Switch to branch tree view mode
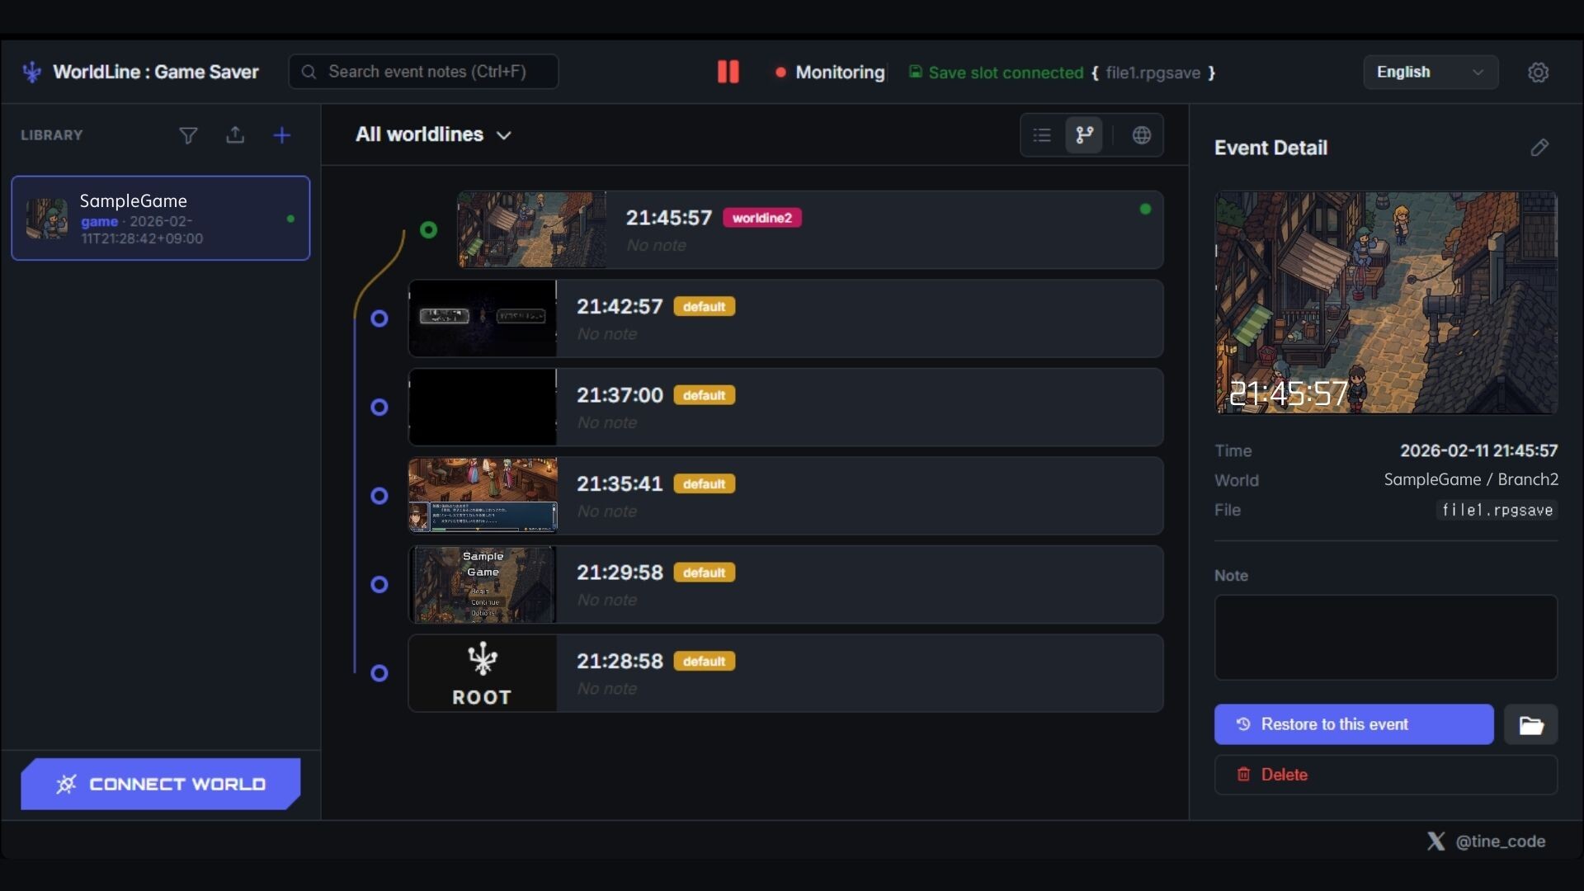 [x=1084, y=135]
